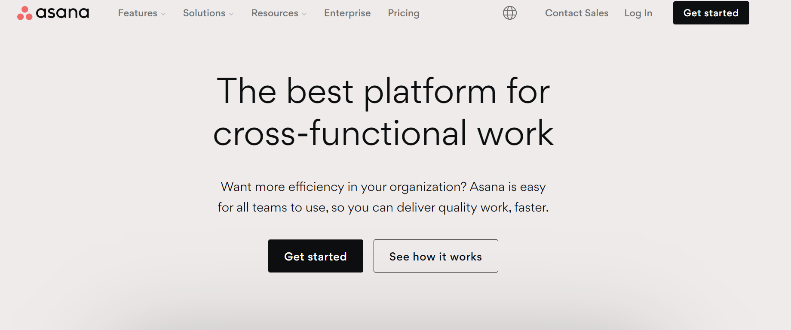Go to the Pricing page
The image size is (791, 330).
[x=404, y=13]
